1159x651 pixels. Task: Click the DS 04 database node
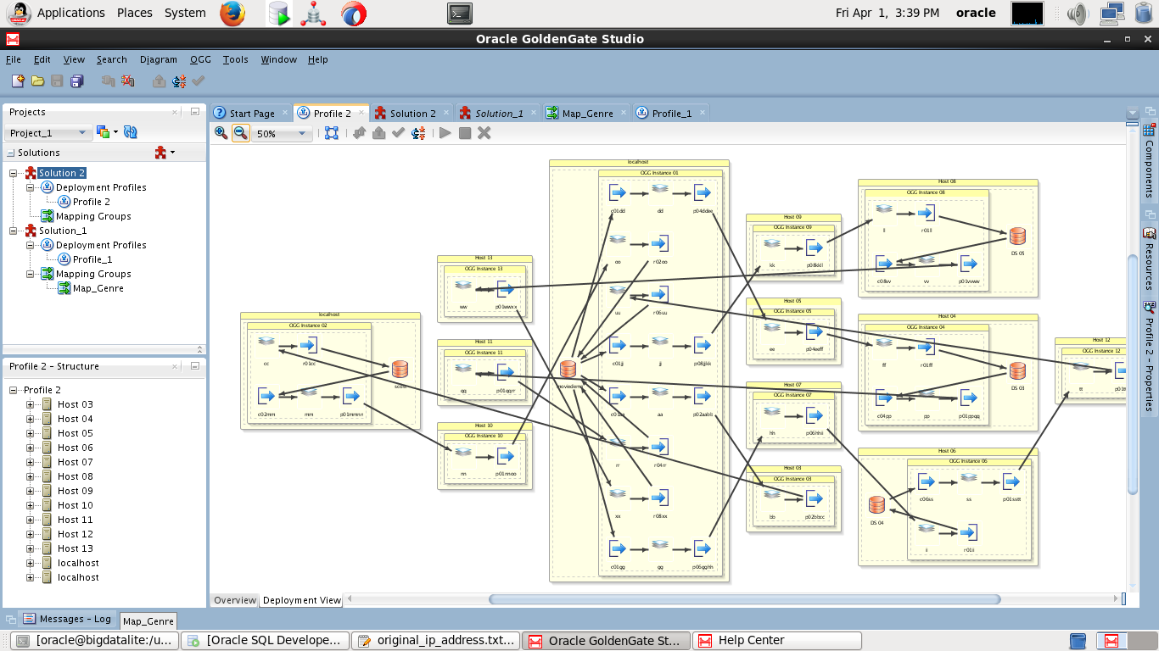pos(876,505)
